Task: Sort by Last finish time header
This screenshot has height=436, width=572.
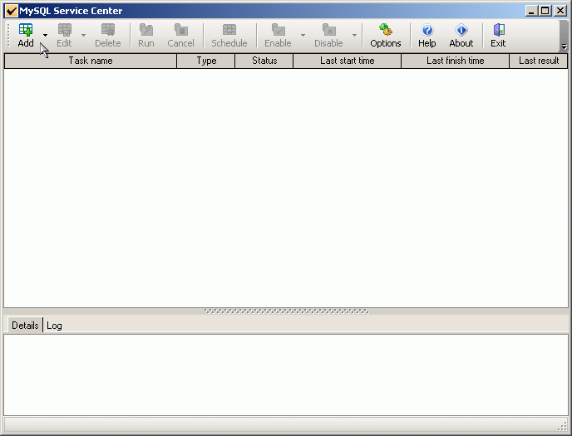Action: coord(456,61)
